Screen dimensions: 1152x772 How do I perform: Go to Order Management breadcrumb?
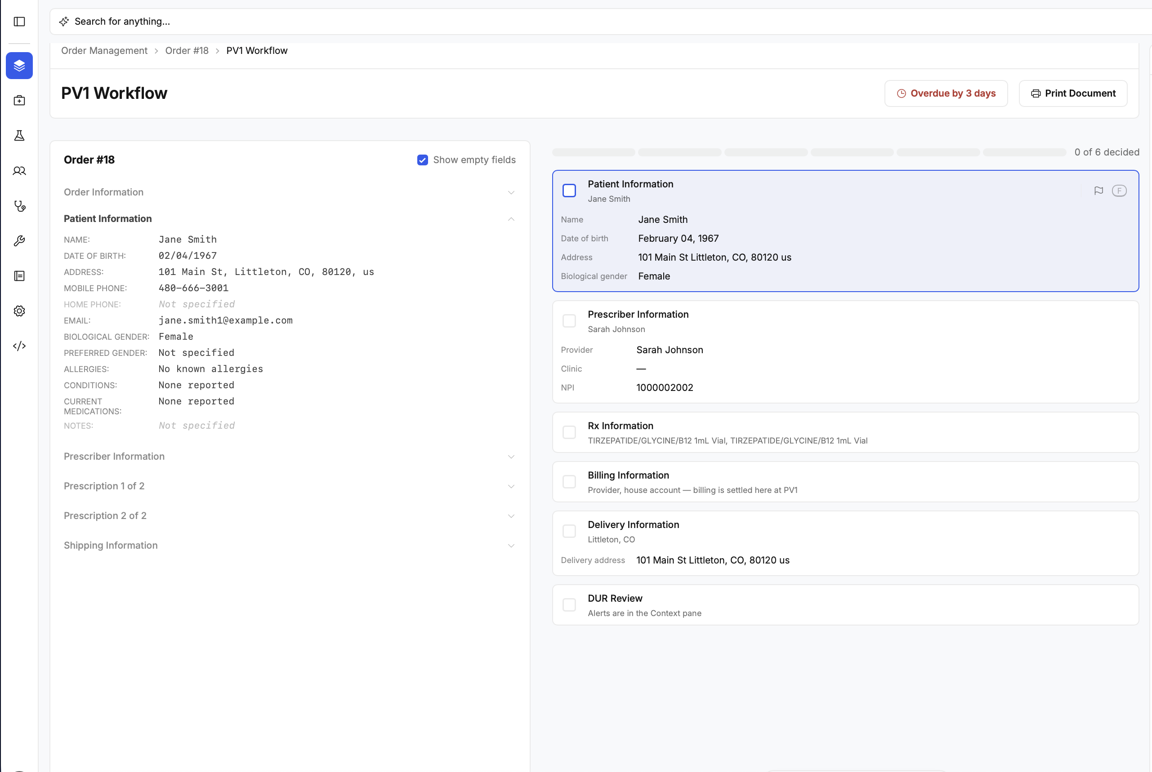point(104,51)
